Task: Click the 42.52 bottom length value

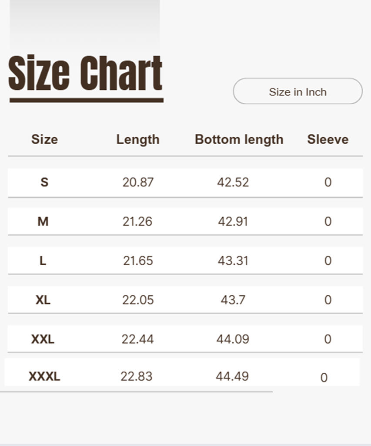Action: [x=233, y=182]
